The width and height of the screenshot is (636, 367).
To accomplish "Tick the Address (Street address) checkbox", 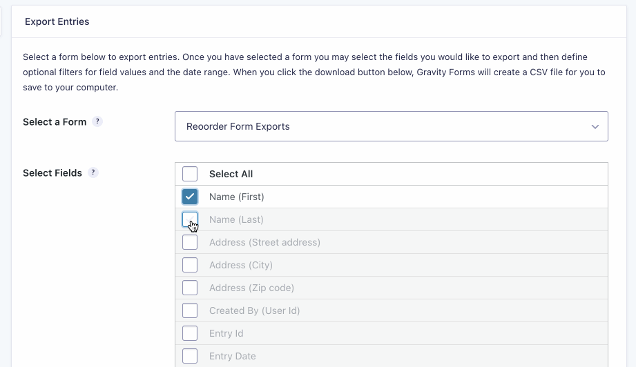I will [x=190, y=243].
